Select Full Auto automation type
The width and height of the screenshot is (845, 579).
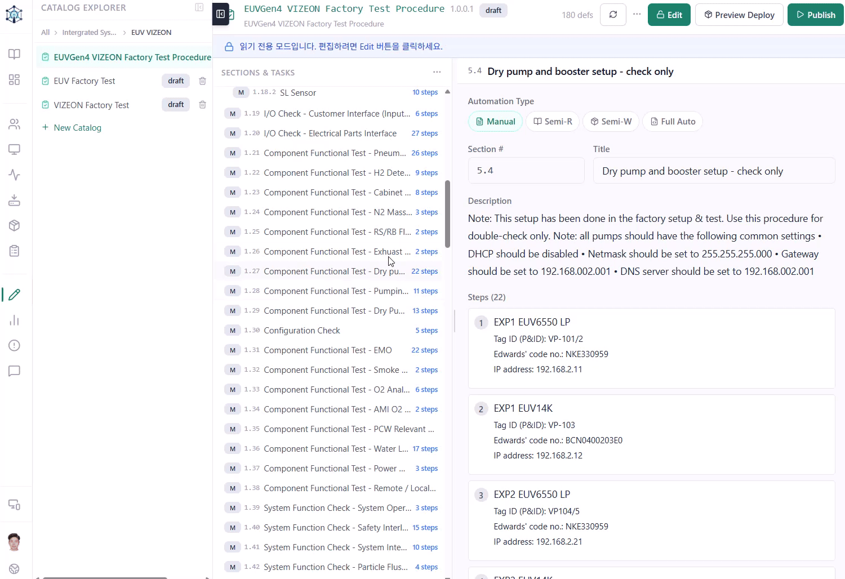click(673, 122)
